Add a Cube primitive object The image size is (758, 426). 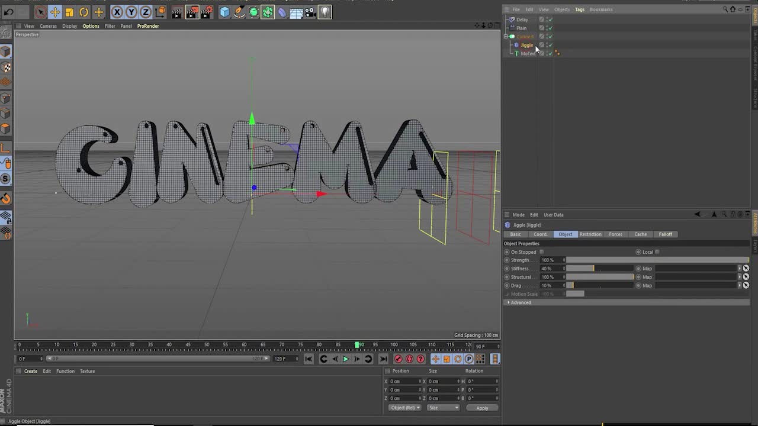[x=224, y=12]
